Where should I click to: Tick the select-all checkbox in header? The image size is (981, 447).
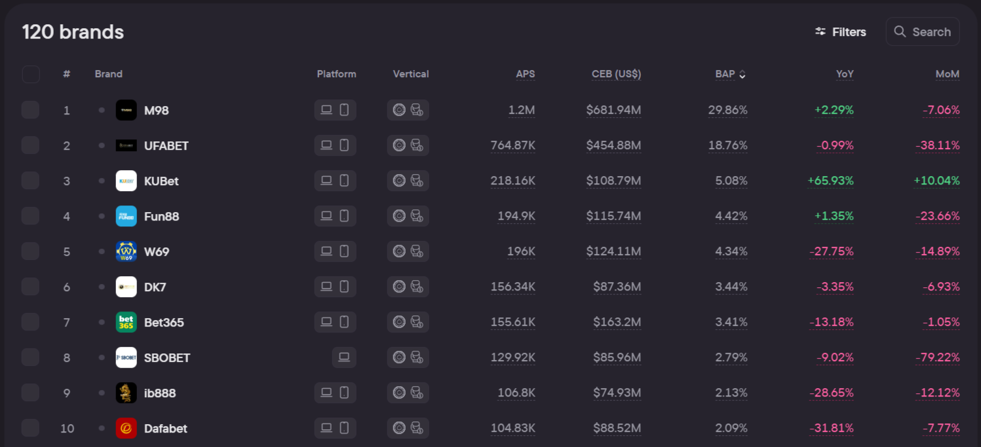click(31, 74)
